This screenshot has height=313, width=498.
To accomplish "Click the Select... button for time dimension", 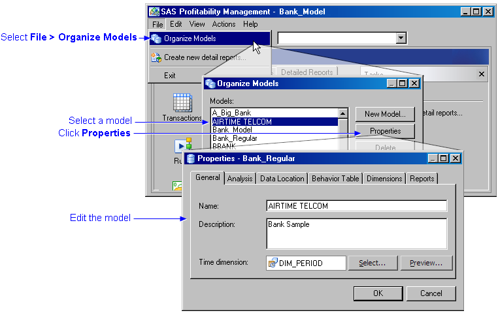I will pos(372,263).
